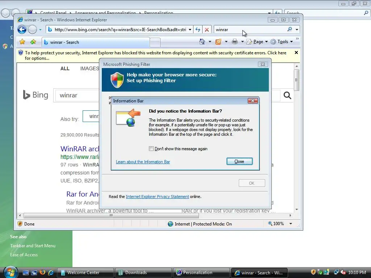Open the Tools menu
371x278 pixels.
pyautogui.click(x=282, y=42)
